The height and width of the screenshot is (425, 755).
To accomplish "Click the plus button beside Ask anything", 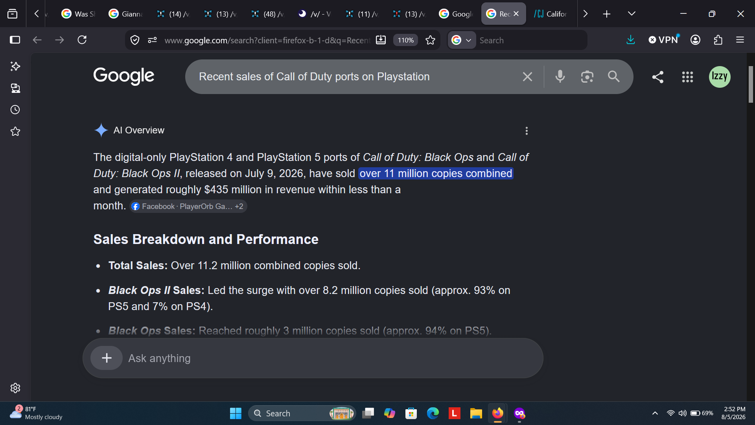I will pos(107,358).
